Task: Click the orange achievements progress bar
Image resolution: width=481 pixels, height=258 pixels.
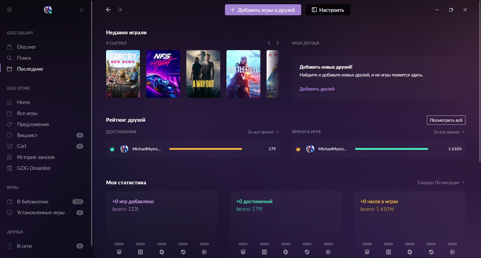Action: (x=205, y=149)
